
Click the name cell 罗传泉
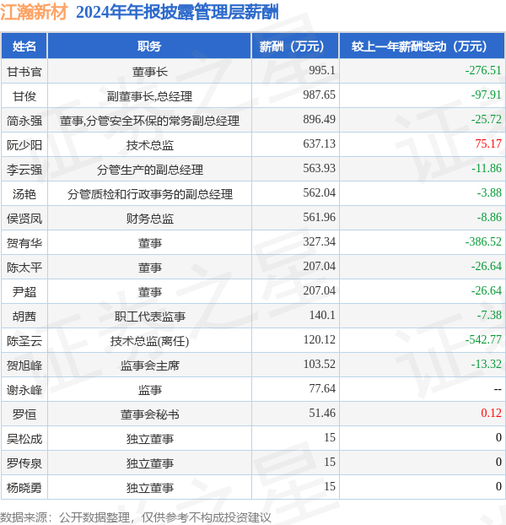click(x=24, y=463)
